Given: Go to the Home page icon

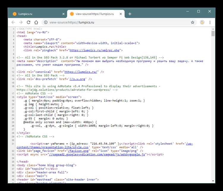Looking at the screenshot, I should click(x=36, y=22).
